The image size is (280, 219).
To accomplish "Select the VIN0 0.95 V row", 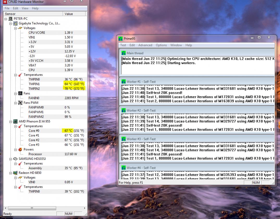I will pyautogui.click(x=57, y=182).
